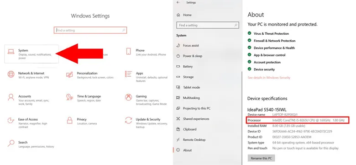Click the Battery icon in sidebar
This screenshot has height=165, width=356.
(178, 66)
